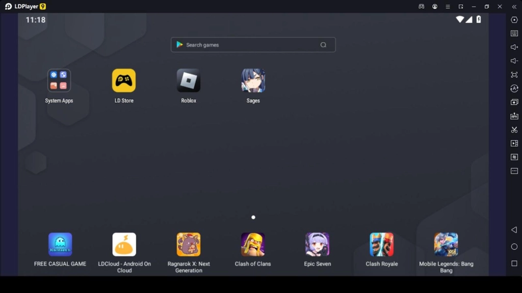Launch LD Store app
This screenshot has width=522, height=293.
(x=124, y=81)
